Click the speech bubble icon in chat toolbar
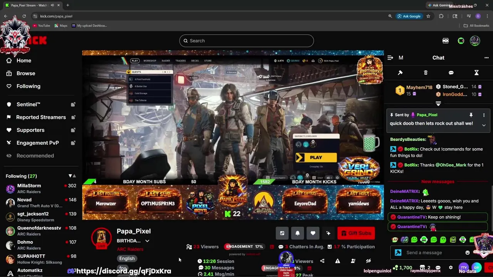Screen dimensions: 493x277 coord(451,73)
